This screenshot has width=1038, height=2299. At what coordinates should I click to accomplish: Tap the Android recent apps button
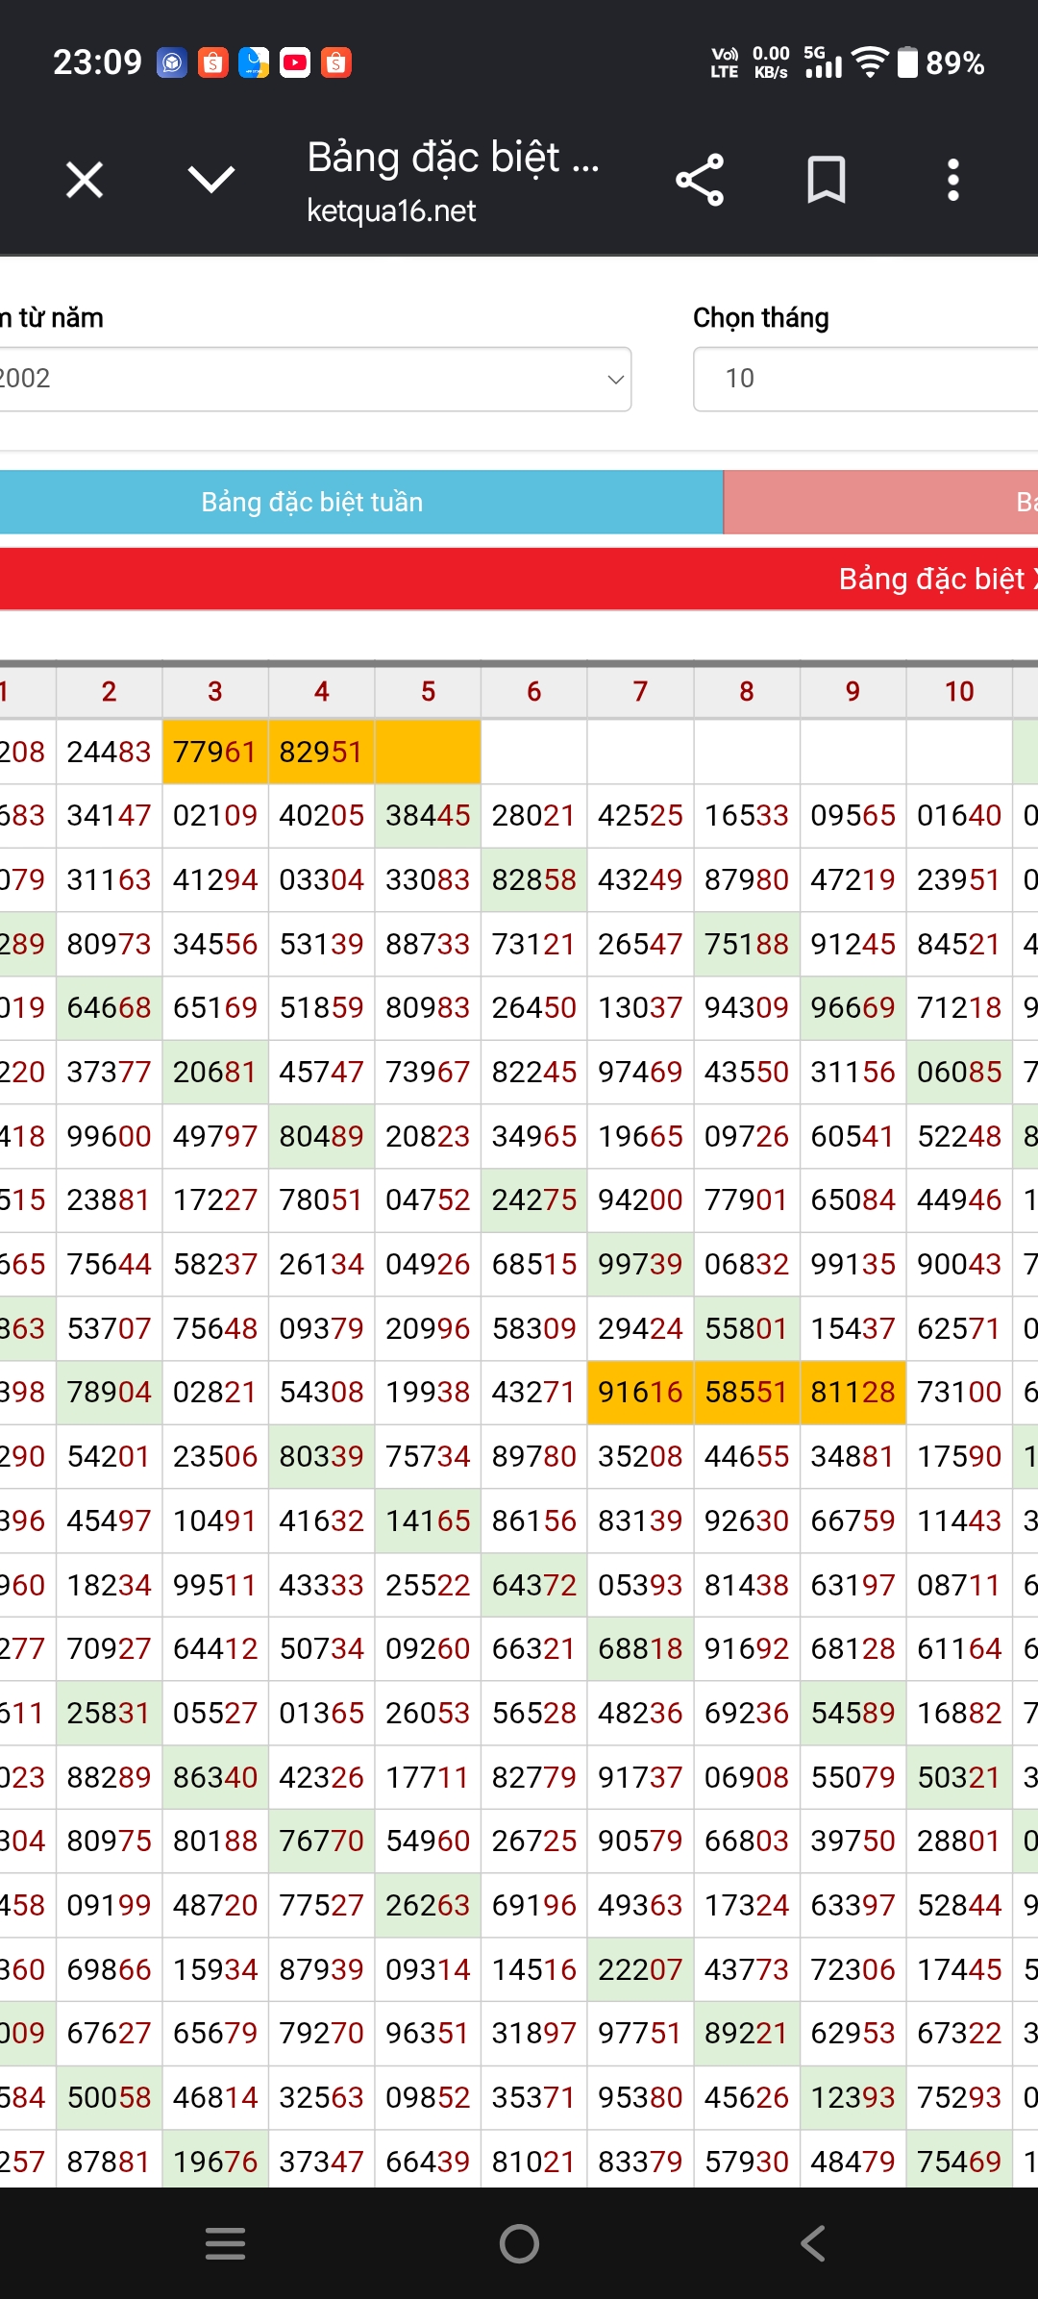[x=226, y=2244]
